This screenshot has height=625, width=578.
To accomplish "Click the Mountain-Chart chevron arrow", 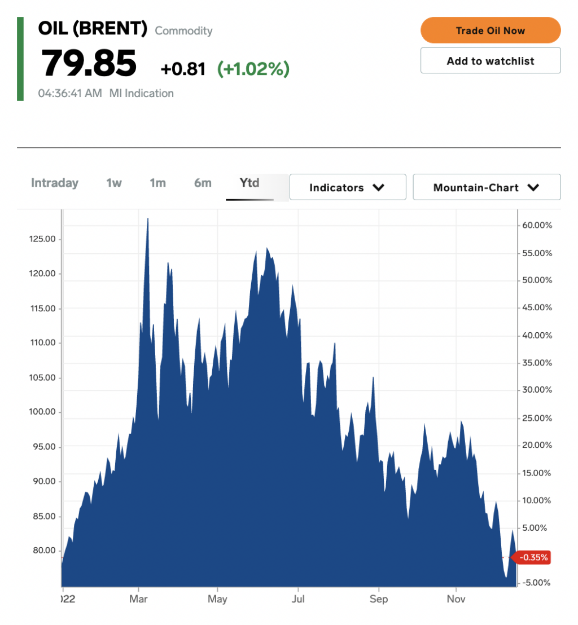I will click(x=533, y=187).
